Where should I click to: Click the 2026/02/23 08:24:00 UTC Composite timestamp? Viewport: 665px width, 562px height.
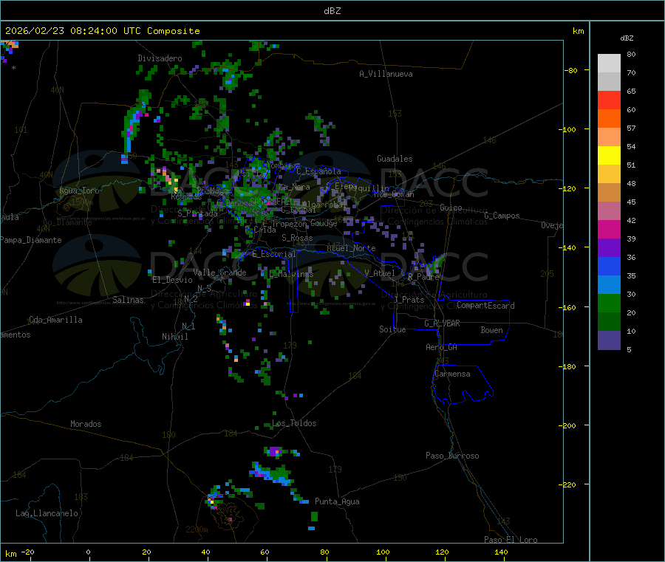point(102,31)
